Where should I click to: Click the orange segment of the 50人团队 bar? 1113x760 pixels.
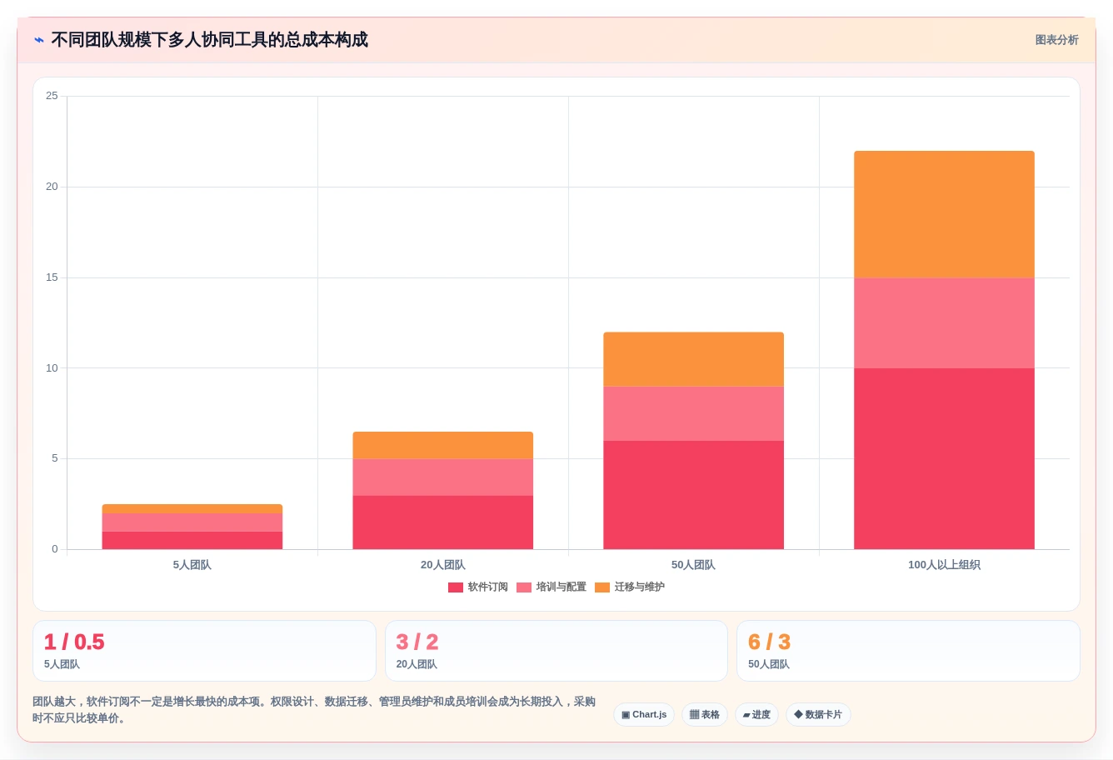(693, 359)
